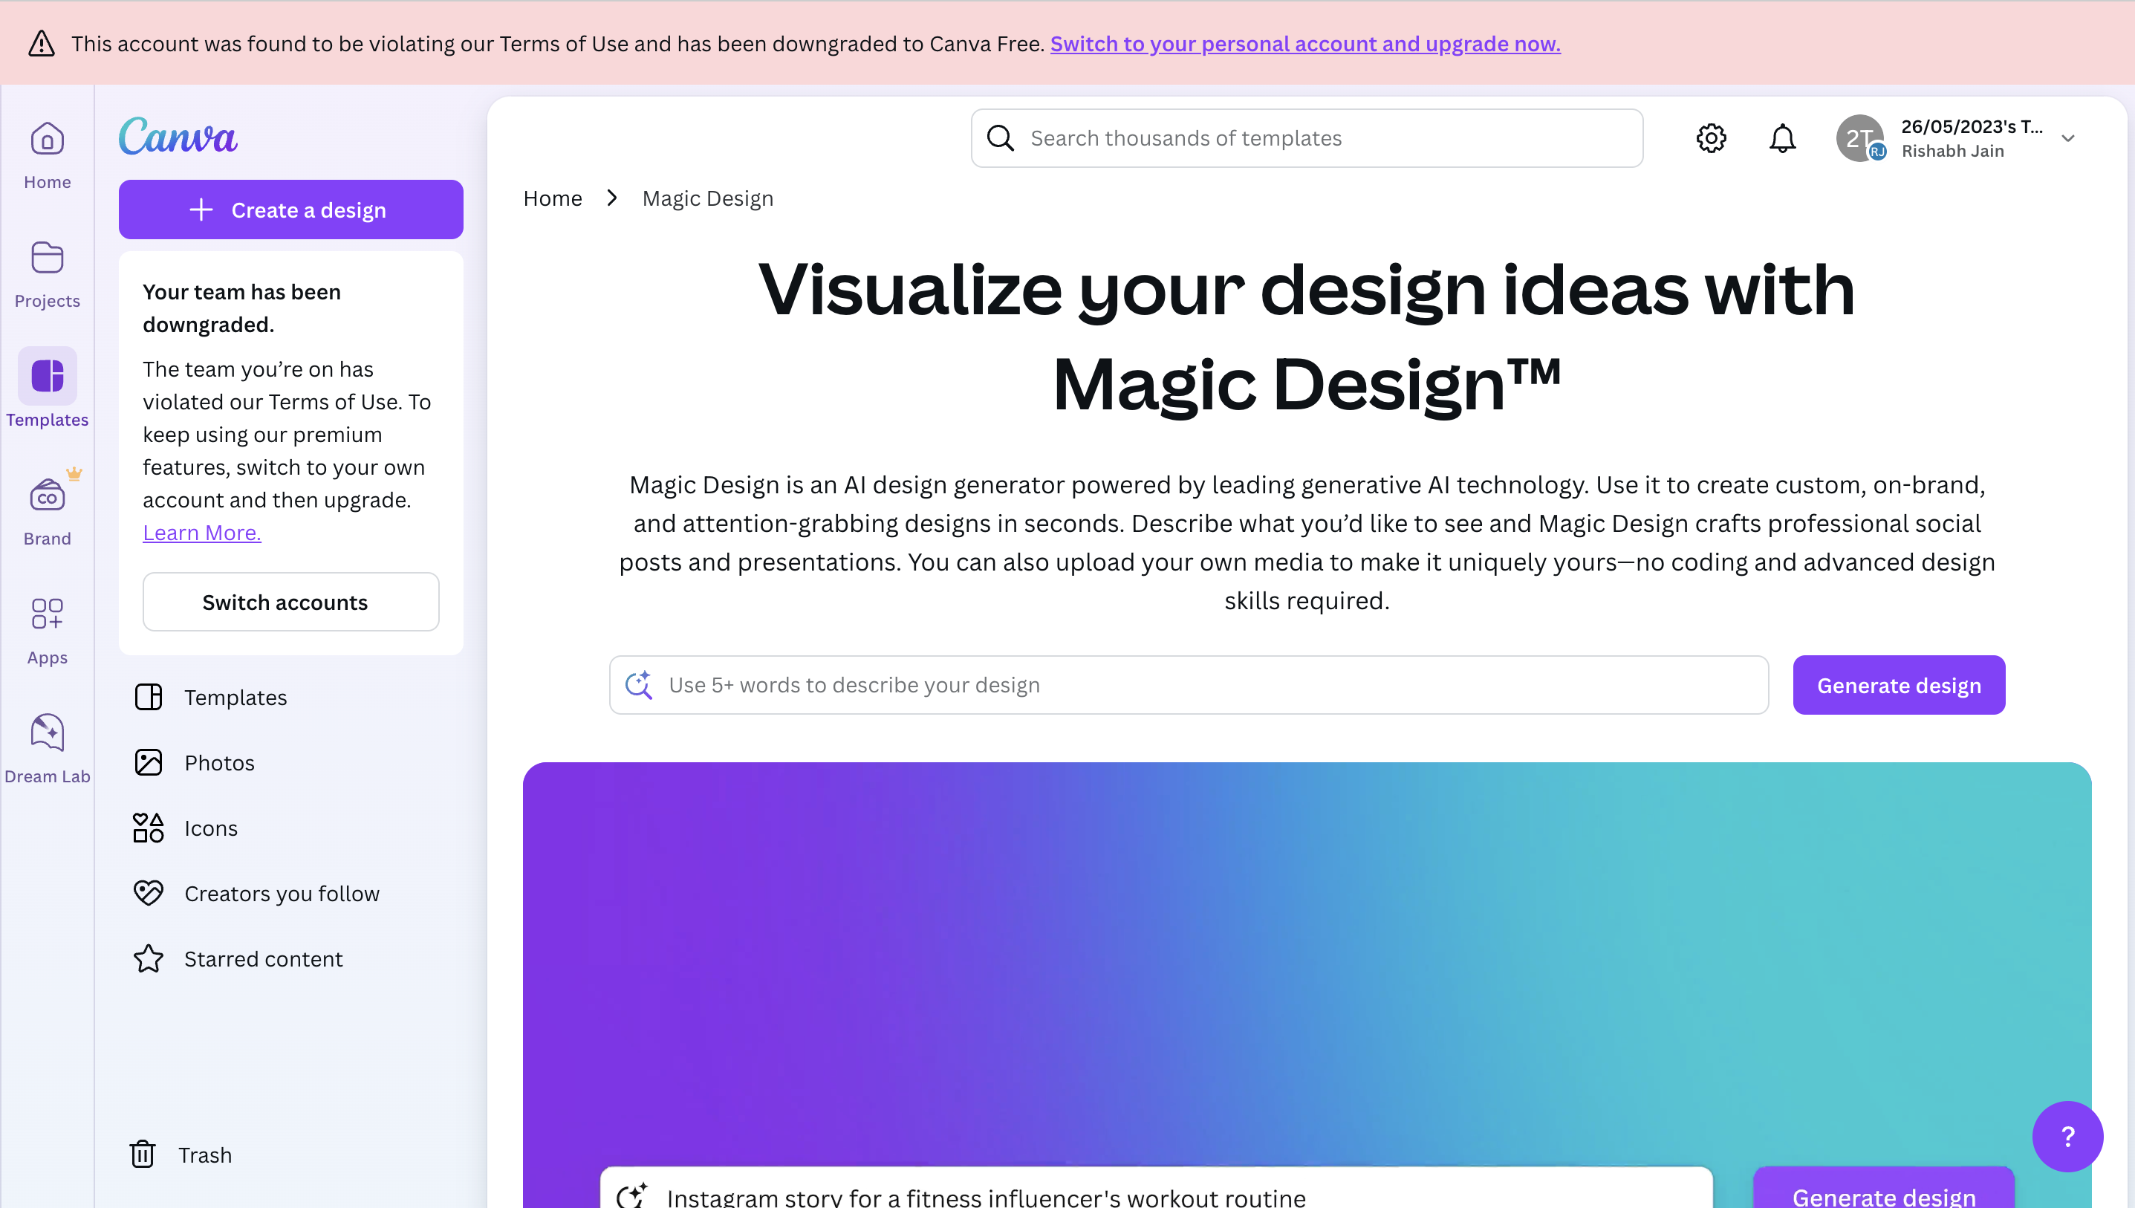
Task: Open Home in the left sidebar
Action: tap(48, 157)
